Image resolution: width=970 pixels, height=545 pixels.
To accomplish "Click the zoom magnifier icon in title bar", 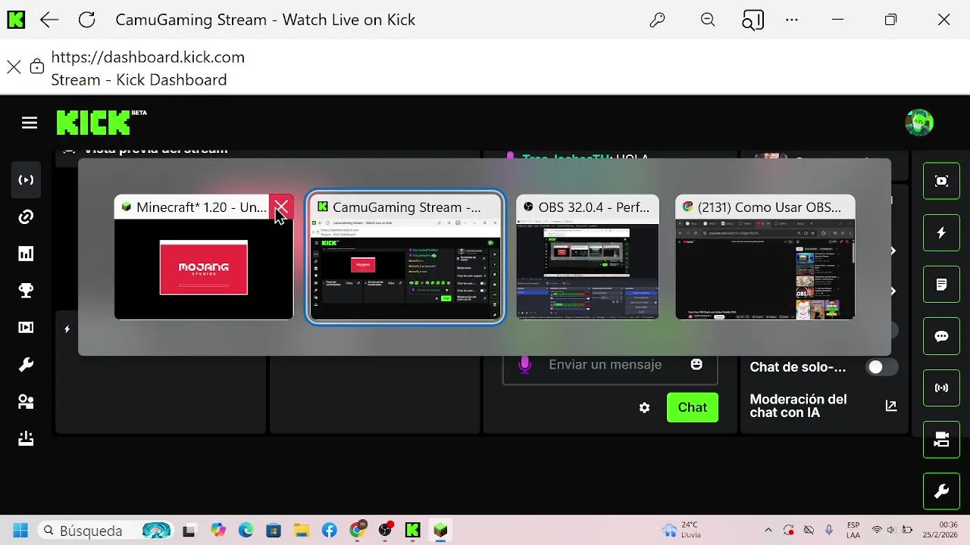I will tap(708, 20).
